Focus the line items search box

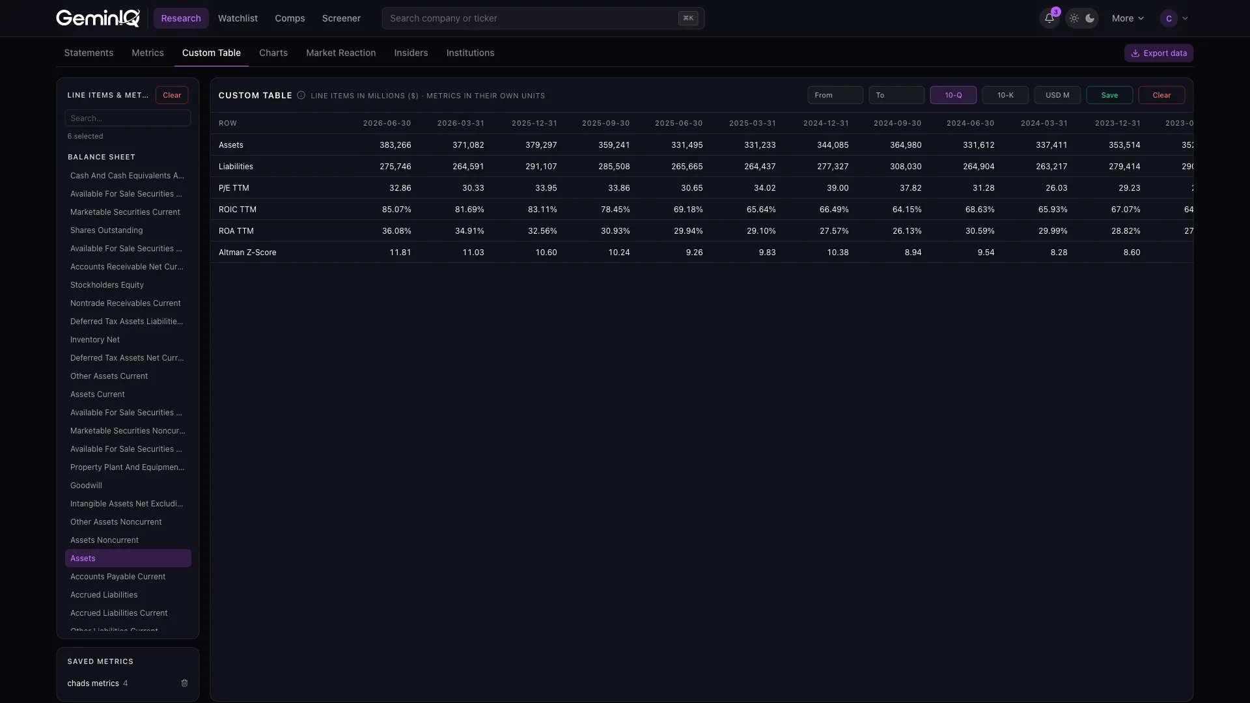coord(128,118)
